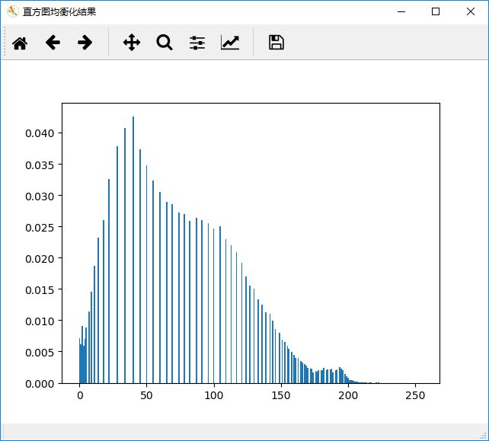Select the zoom-to-rectangle magnifier tool
Screen dimensions: 489x441
pos(165,43)
